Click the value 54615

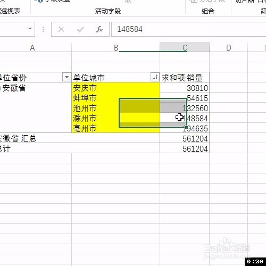tap(197, 98)
